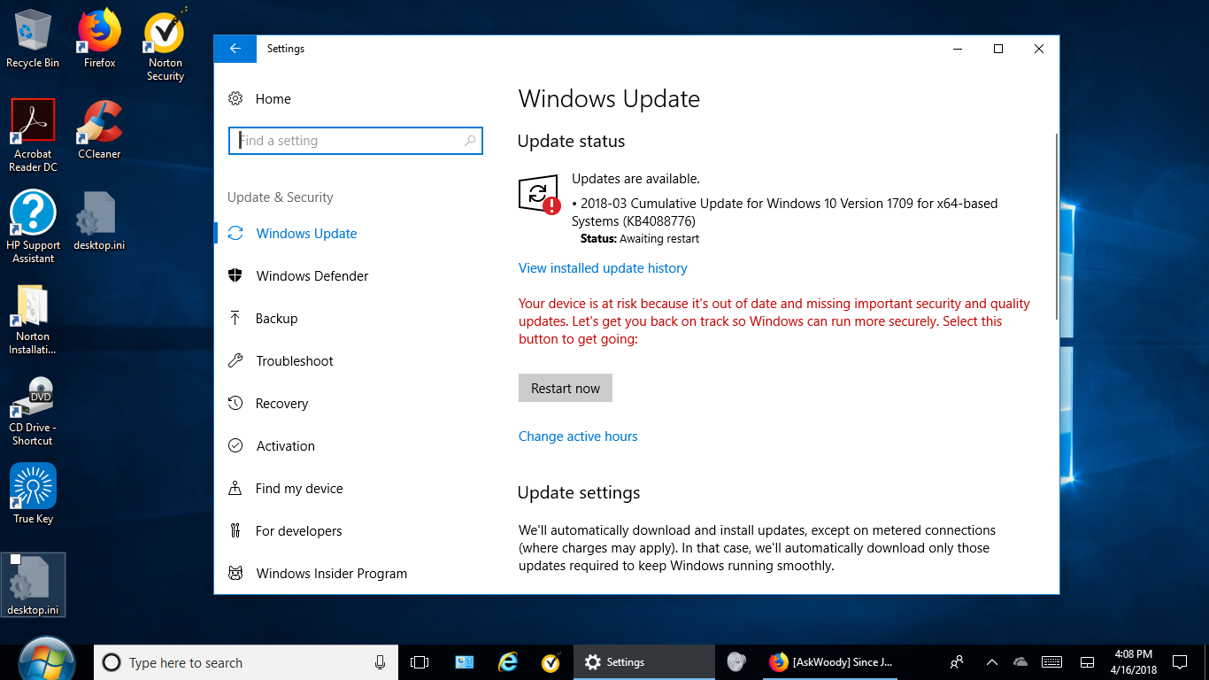Screen dimensions: 1209x680
Task: Launch Firefox from the desktop shortcut
Action: pos(100,40)
